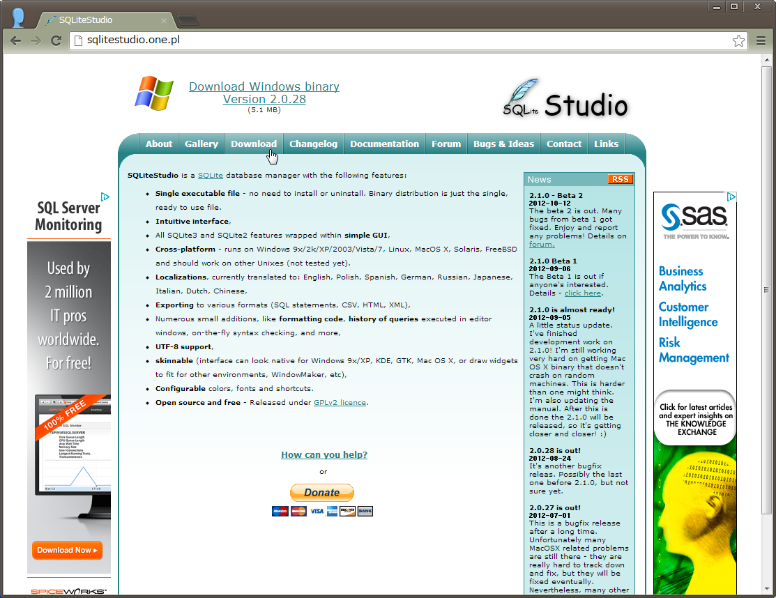
Task: Open the Links menu item
Action: 607,144
